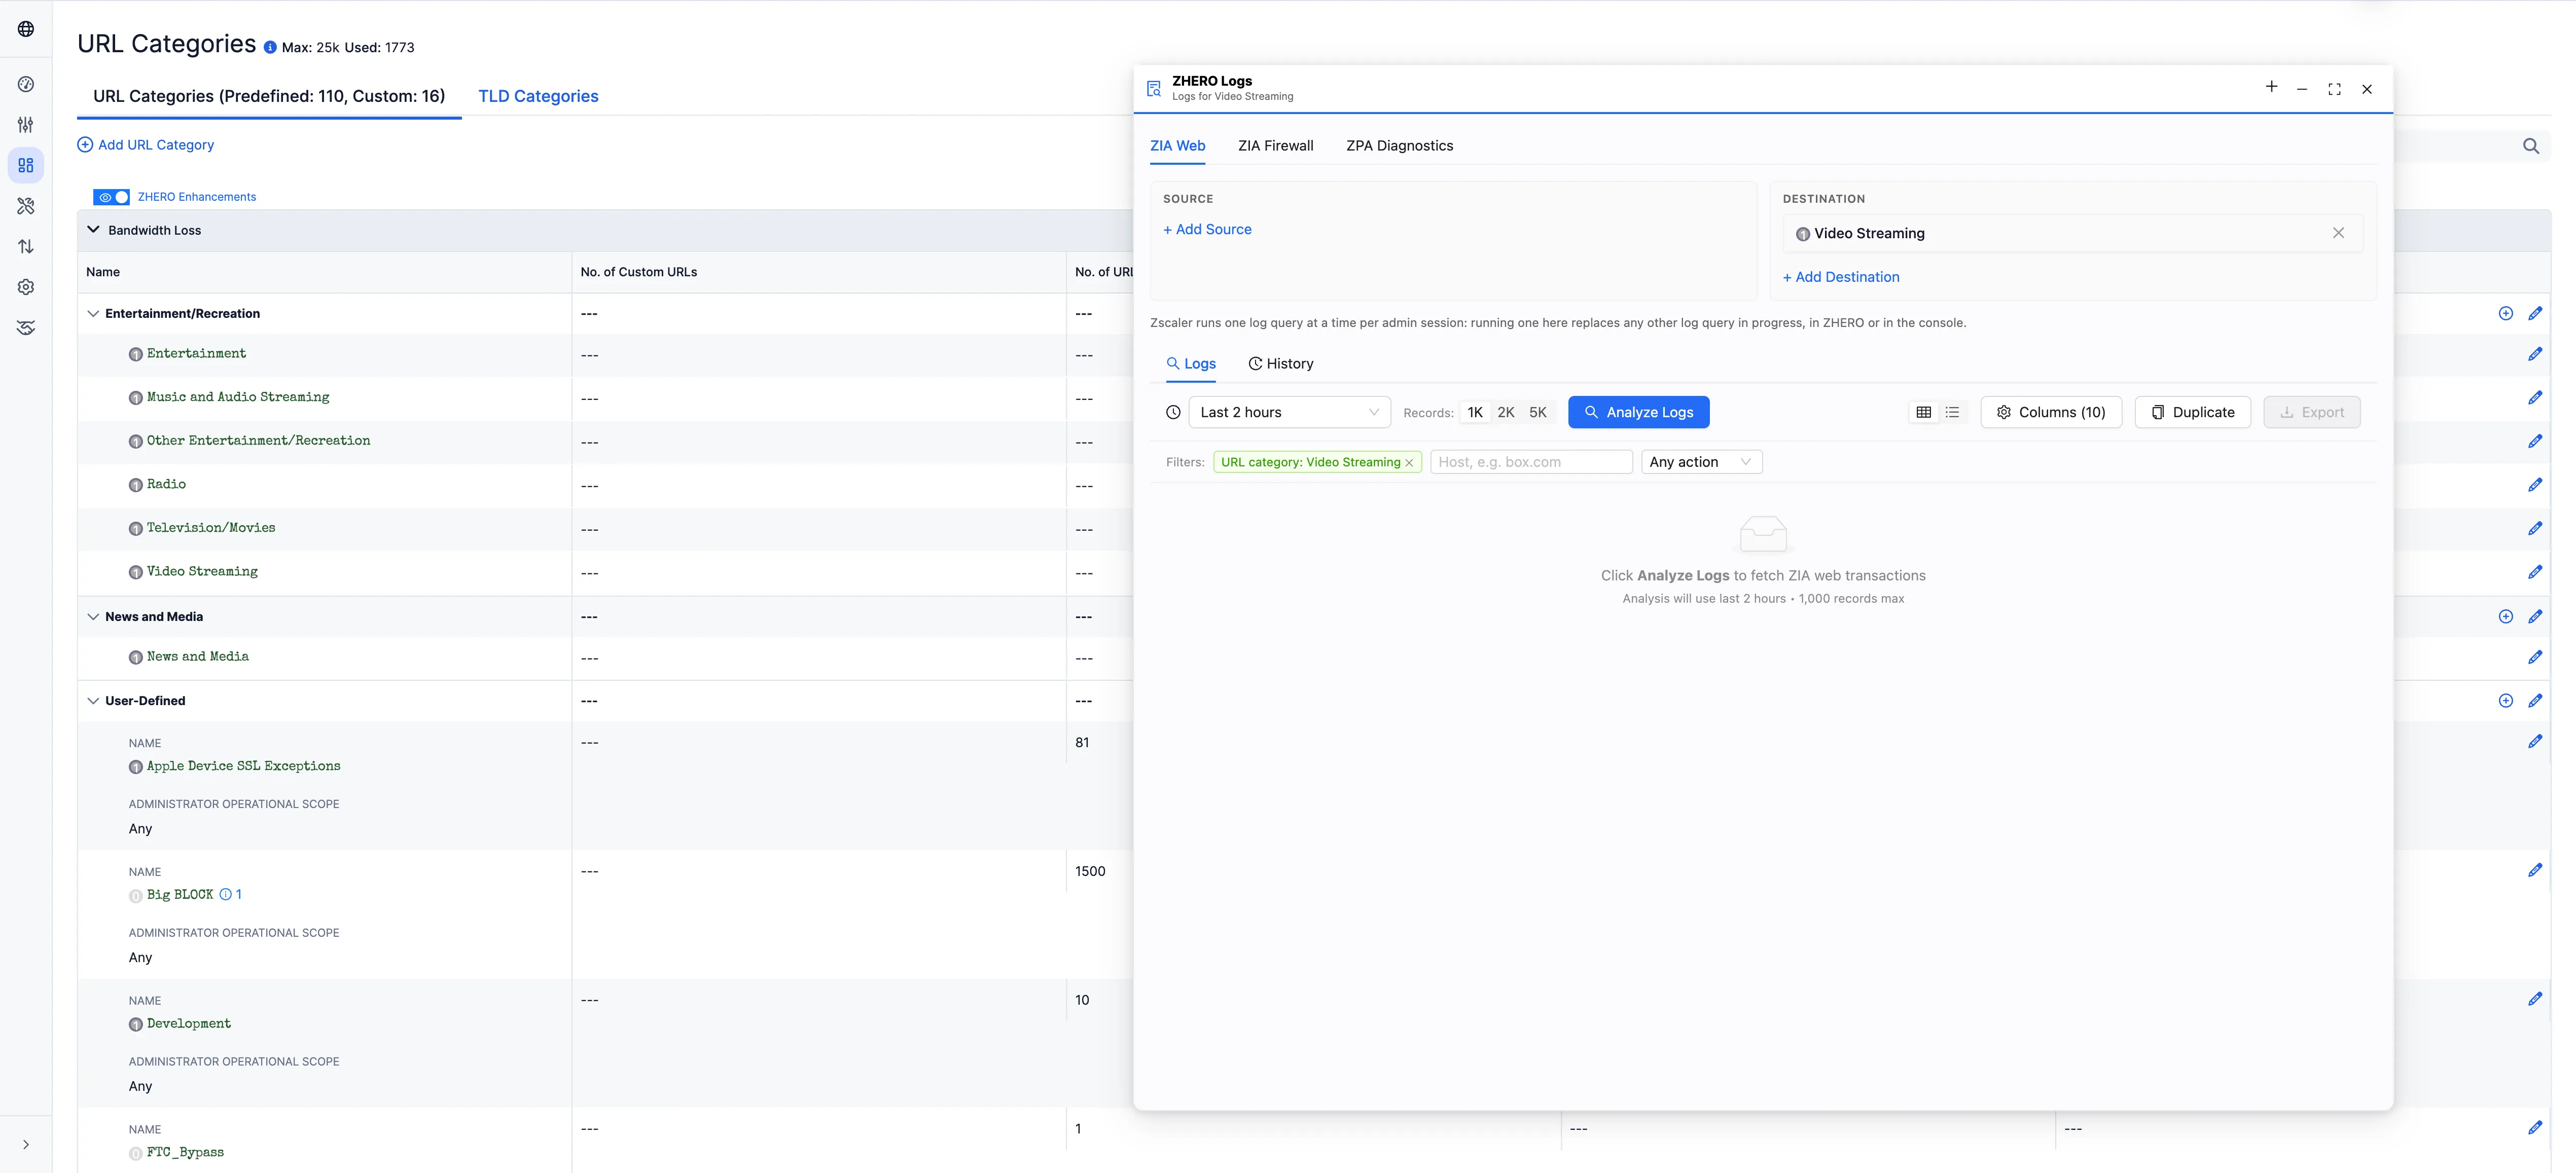Click the Export button

click(x=2312, y=412)
